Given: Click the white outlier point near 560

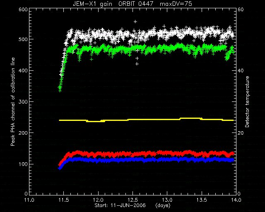Looking at the screenshot, I should pos(135,22).
